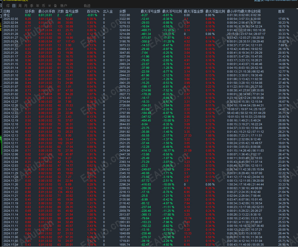
Task: Select the 2024.11.20 date row
Action: click(11, 199)
